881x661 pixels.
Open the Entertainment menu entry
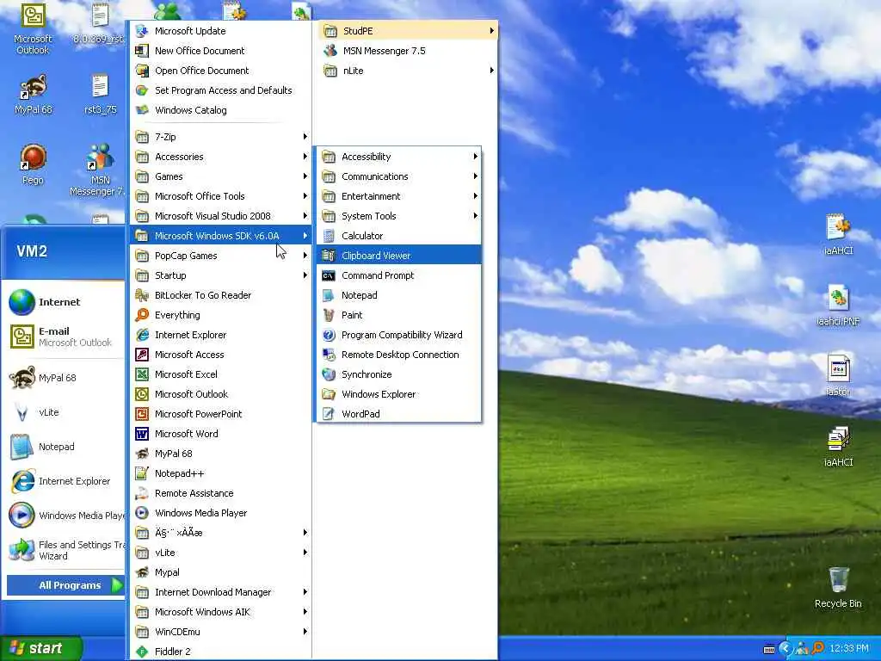click(399, 196)
